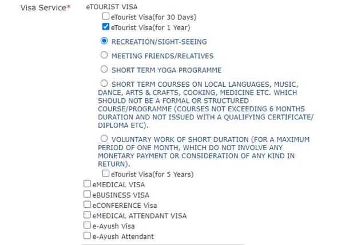Tick the eCONFERENCE Visa checkbox
The height and width of the screenshot is (245, 357).
(x=87, y=205)
